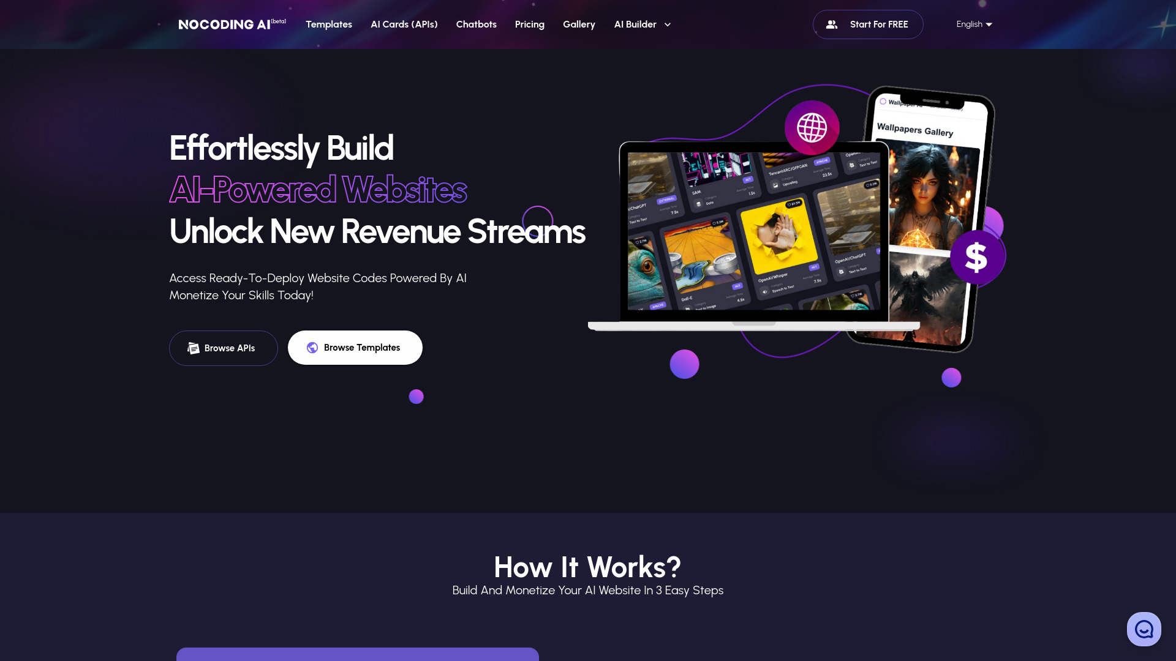The image size is (1176, 661).
Task: Click the Browse Templates button
Action: click(x=355, y=347)
